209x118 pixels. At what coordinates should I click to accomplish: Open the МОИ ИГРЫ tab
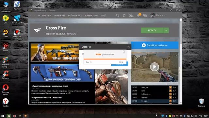click(x=59, y=15)
